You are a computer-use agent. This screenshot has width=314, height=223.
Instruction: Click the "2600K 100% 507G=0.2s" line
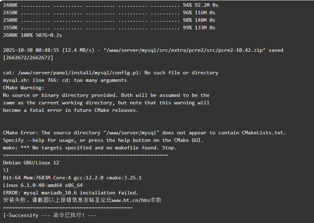(x=33, y=35)
